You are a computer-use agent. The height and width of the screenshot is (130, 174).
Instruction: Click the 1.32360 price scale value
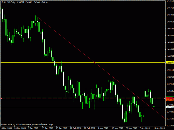coord(170,126)
